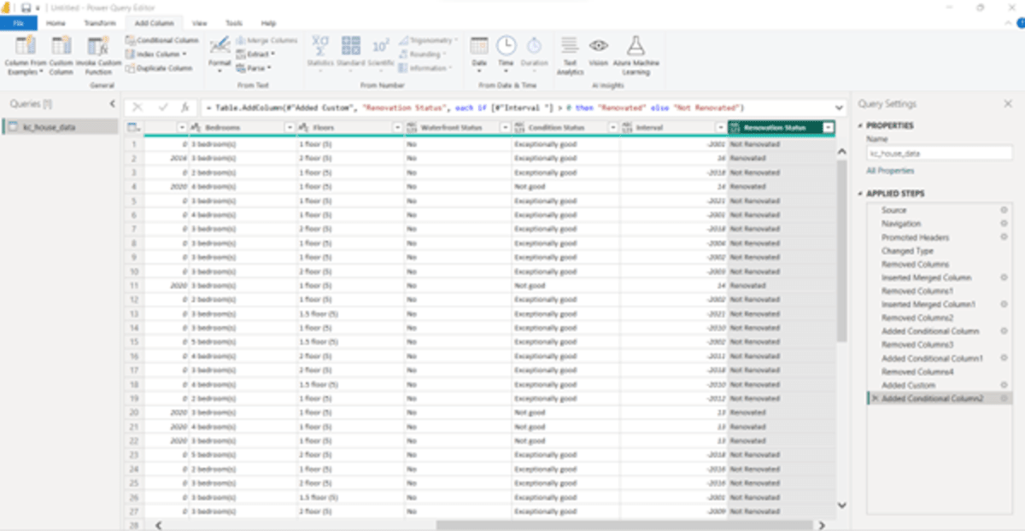Image resolution: width=1025 pixels, height=531 pixels.
Task: Click the Duration stopwatch icon
Action: pos(534,47)
